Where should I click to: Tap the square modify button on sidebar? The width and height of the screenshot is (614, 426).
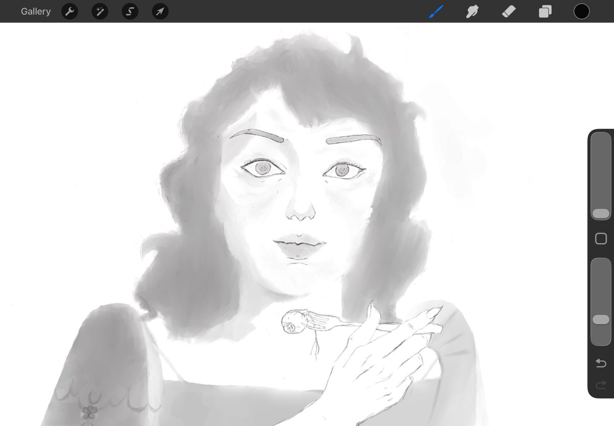pos(601,239)
